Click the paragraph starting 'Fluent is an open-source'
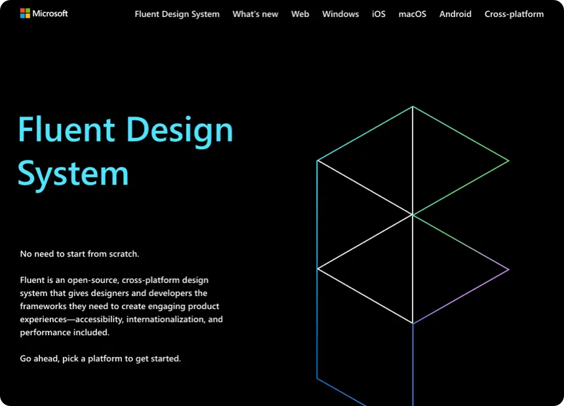Viewport: 564px width, 406px height. click(x=121, y=306)
